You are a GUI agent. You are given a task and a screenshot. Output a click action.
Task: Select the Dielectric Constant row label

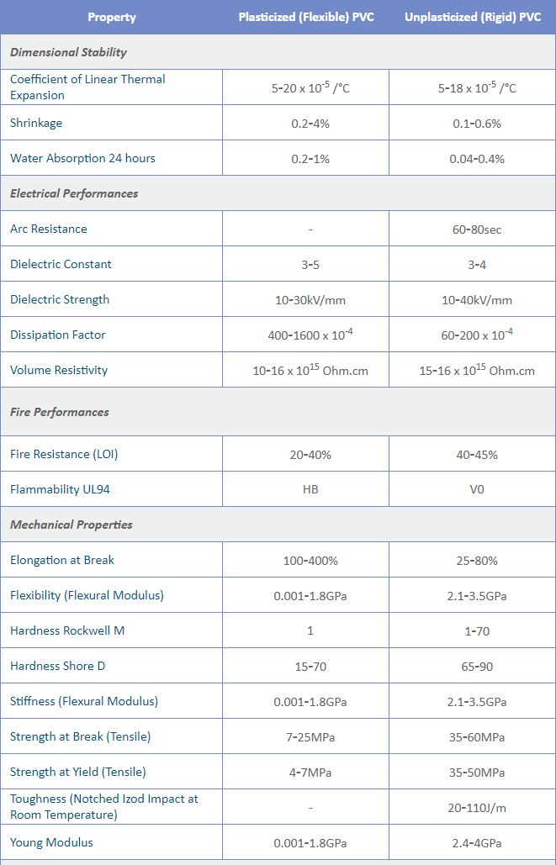click(61, 264)
